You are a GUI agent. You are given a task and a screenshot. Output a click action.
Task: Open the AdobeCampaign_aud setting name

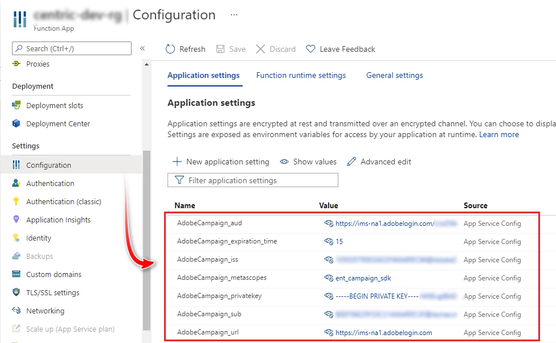pos(210,223)
